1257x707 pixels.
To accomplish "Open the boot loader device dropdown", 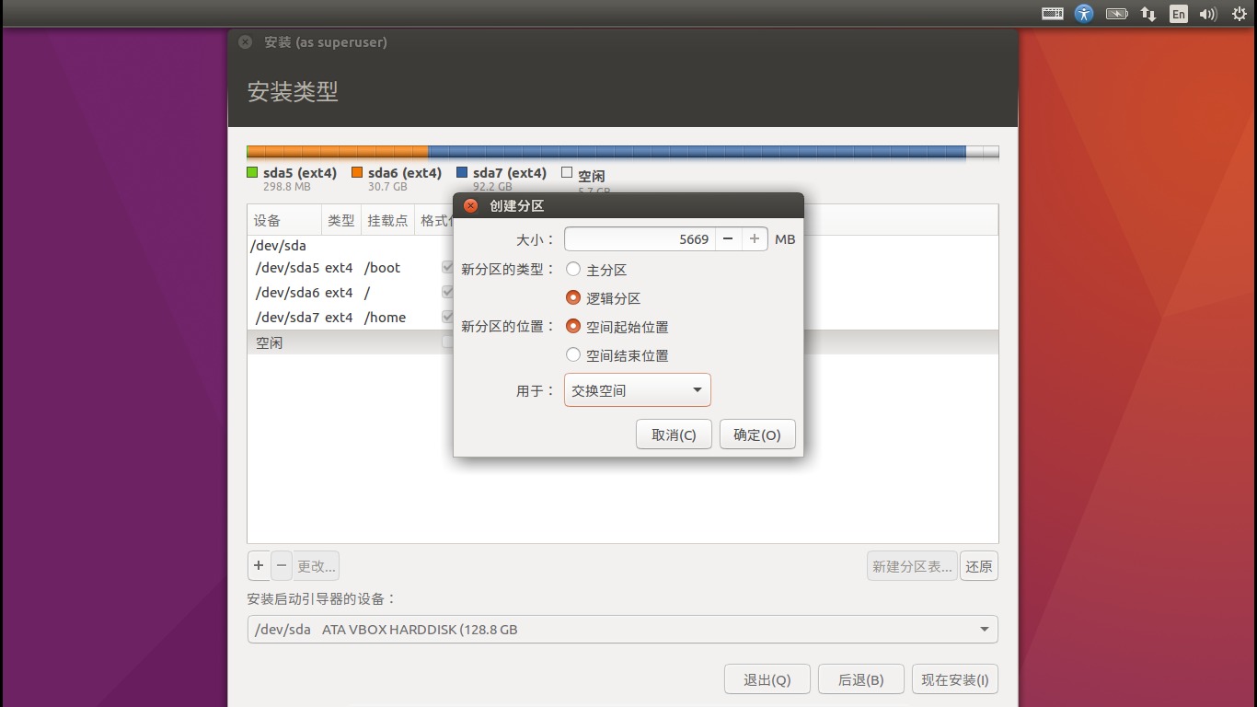I will [621, 629].
